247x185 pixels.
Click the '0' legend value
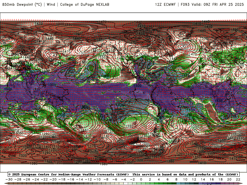click(x=141, y=179)
